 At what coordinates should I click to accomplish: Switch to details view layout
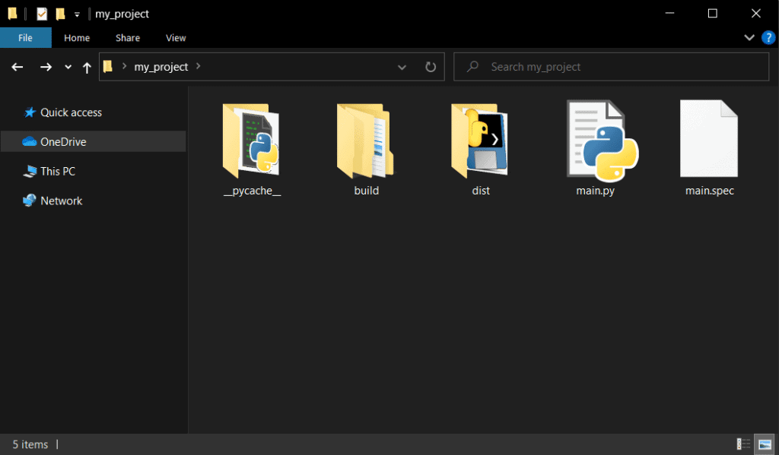click(x=743, y=444)
